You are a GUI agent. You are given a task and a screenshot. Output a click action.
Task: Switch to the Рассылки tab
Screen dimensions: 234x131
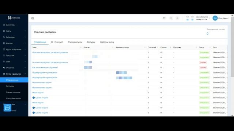tap(91, 42)
